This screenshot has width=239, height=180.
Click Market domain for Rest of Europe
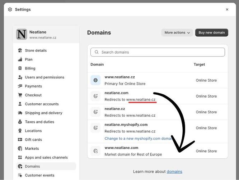(x=133, y=154)
